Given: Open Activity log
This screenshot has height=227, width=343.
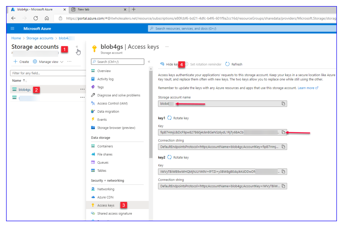Looking at the screenshot, I should click(105, 79).
